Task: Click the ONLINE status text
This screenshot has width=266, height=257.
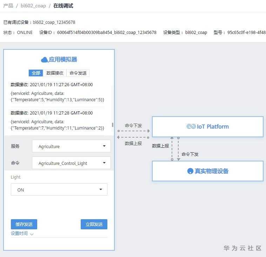Action: click(25, 32)
